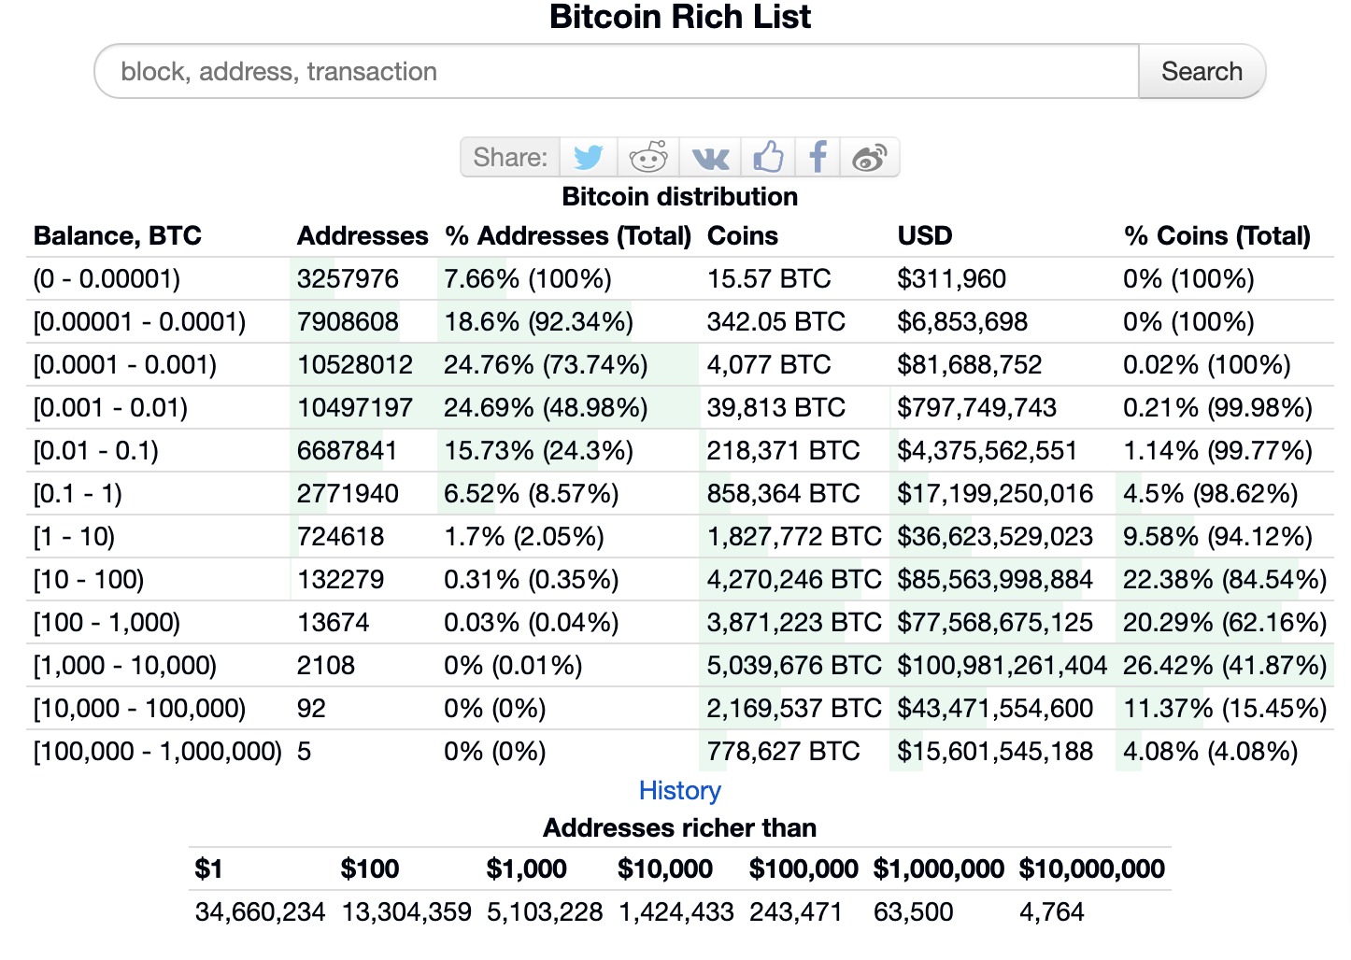1351x960 pixels.
Task: Select the [0.00001 - 0.0001) balance range
Action: (139, 321)
